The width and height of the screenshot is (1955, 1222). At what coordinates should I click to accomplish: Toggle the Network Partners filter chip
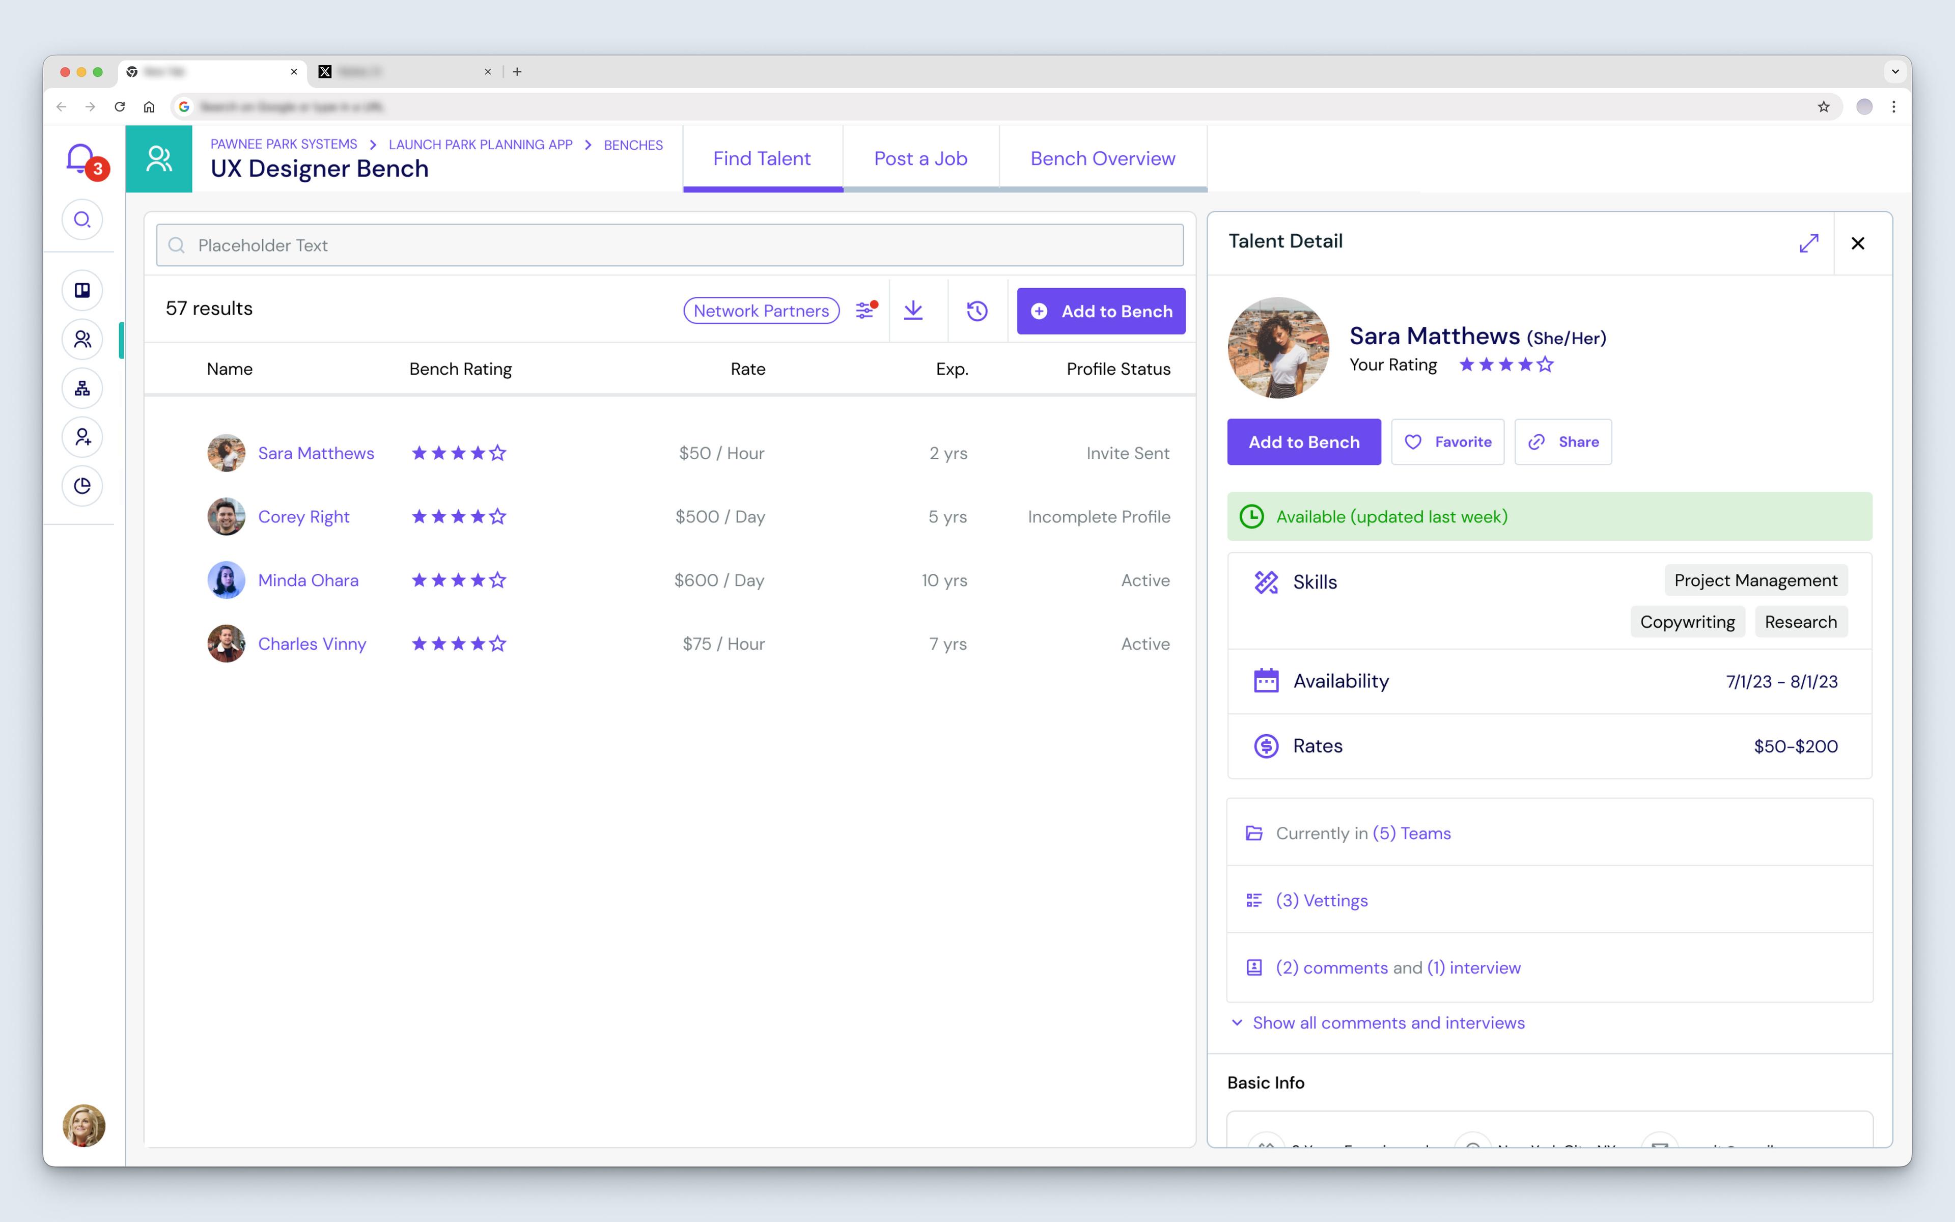coord(761,311)
